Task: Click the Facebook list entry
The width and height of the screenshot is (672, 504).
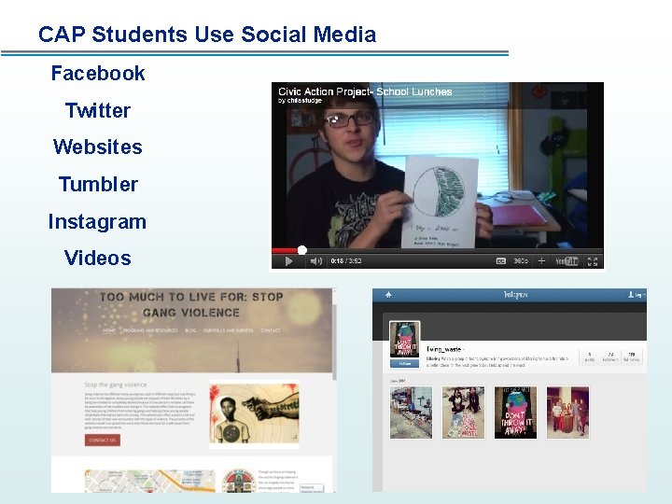Action: point(98,73)
